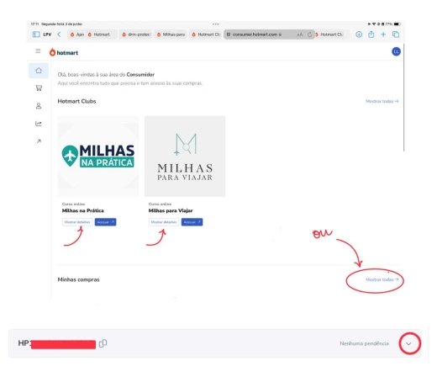Image resolution: width=437 pixels, height=377 pixels.
Task: Open the user profile sidebar icon
Action: tap(39, 106)
